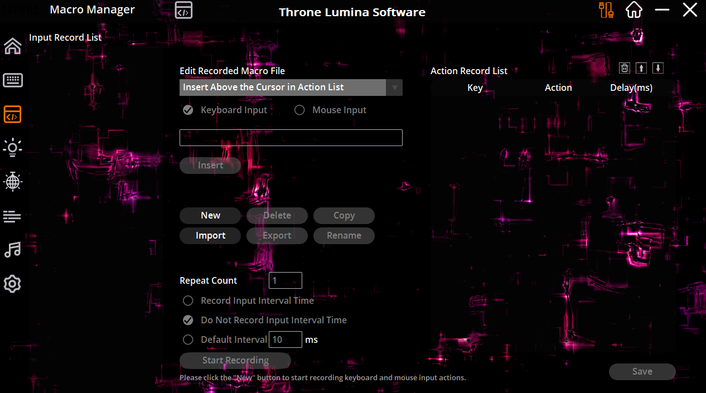706x393 pixels.
Task: Minimize the Throne Lumina Software window
Action: (x=662, y=10)
